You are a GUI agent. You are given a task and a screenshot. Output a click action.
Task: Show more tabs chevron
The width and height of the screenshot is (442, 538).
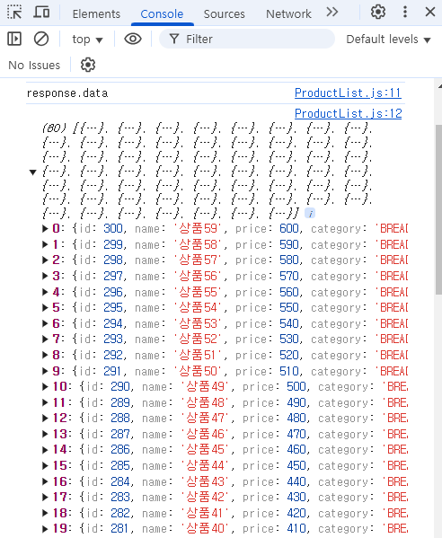pos(331,13)
